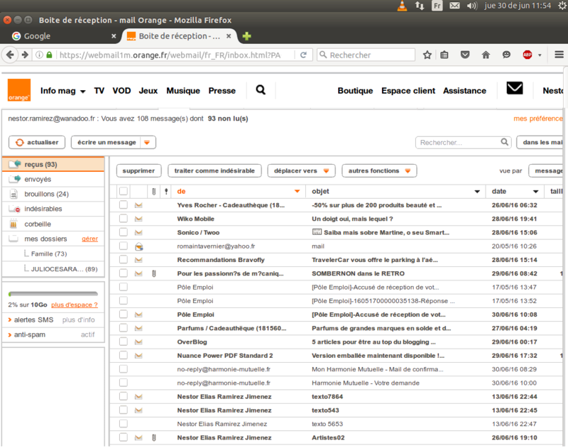Click the gérer folders link
Image resolution: width=568 pixels, height=448 pixels.
click(90, 239)
